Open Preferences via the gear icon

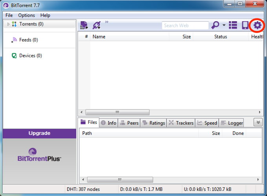[257, 25]
